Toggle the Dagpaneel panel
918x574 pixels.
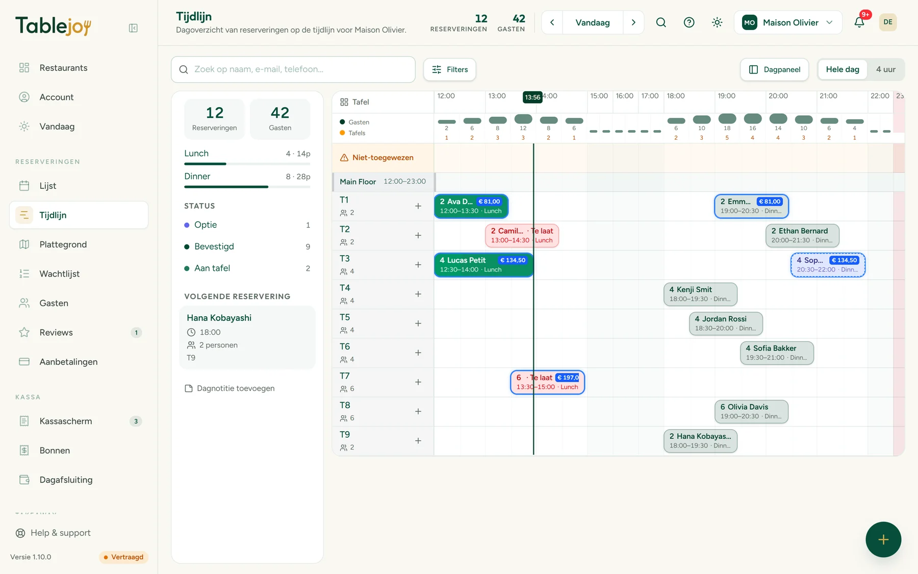point(775,69)
